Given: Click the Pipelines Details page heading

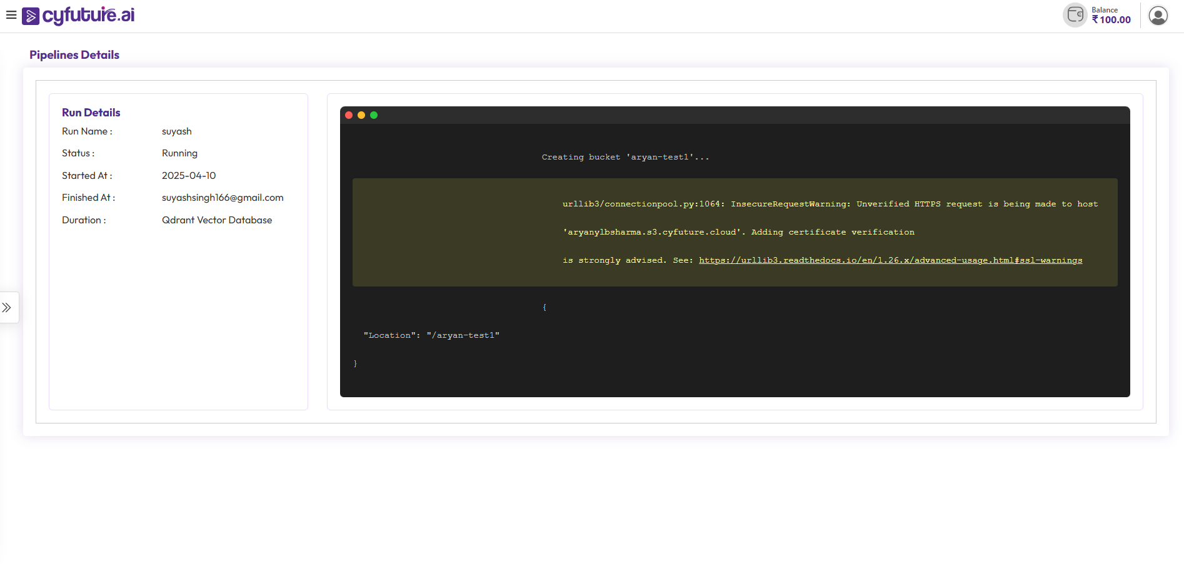Looking at the screenshot, I should (74, 55).
